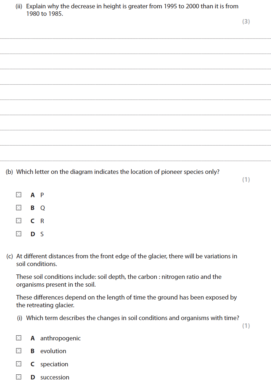Viewport: 271px width, 386px height.
Task: Check the box for anthropogenic
Action: 19,338
